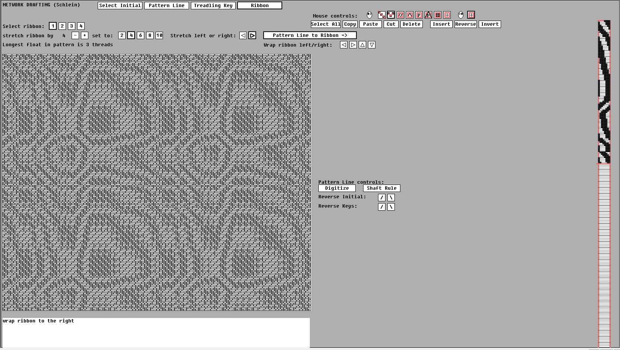The image size is (620, 350).
Task: Click the double-slash mouse control icon
Action: coord(400,15)
